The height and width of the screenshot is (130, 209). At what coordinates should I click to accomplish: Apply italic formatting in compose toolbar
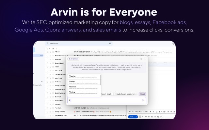point(153,111)
